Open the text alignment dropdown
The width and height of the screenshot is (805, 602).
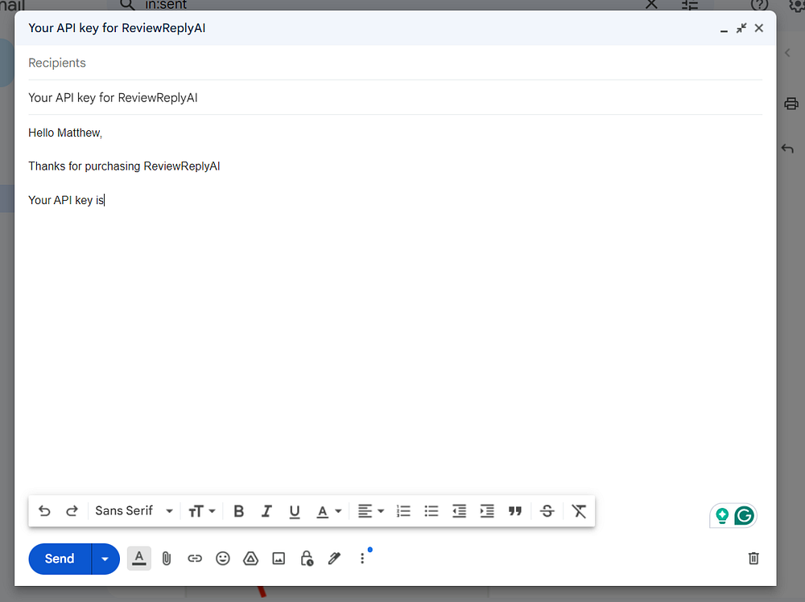[x=370, y=511]
